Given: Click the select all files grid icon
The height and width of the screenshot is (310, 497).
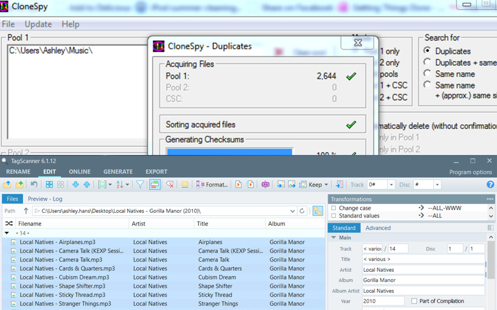Looking at the screenshot, I should click(50, 185).
